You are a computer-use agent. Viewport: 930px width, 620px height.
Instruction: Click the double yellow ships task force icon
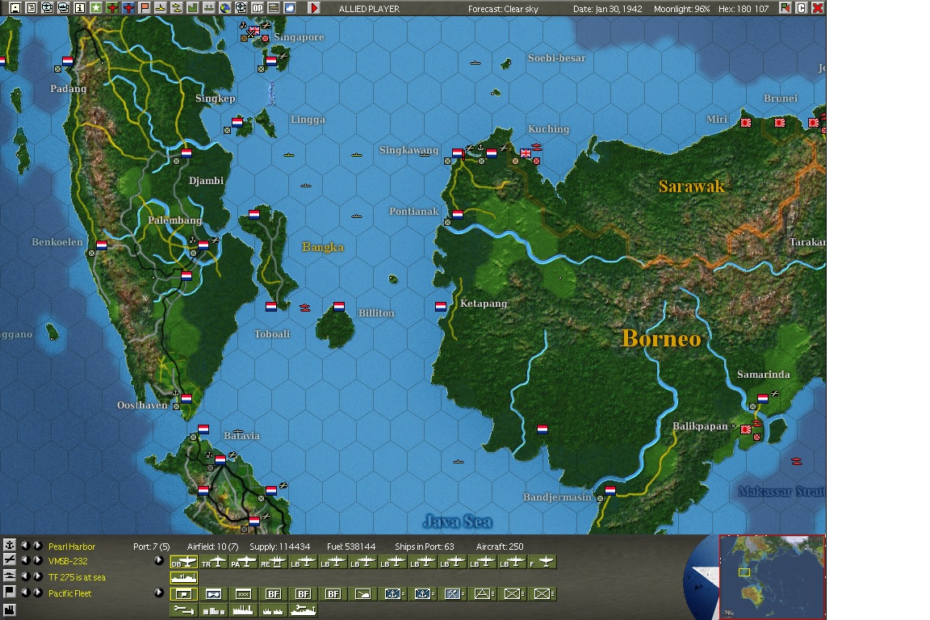tap(176, 8)
